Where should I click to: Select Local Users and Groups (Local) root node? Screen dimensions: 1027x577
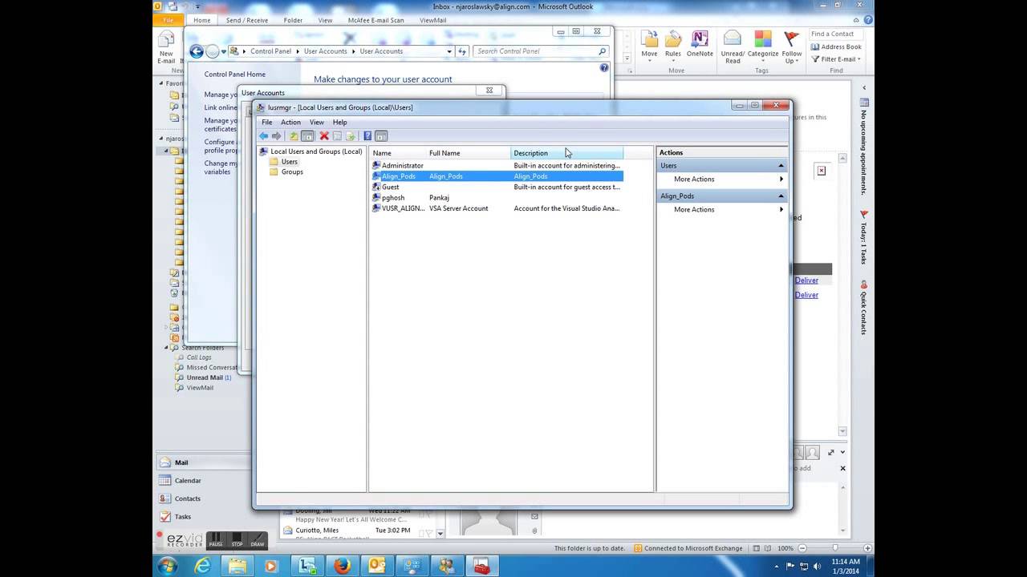click(x=311, y=151)
